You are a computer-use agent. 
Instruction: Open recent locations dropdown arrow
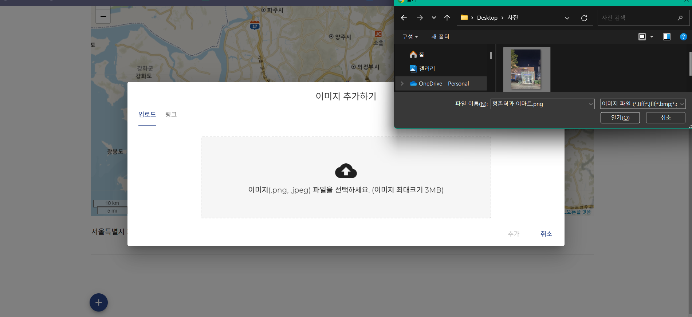pyautogui.click(x=433, y=18)
